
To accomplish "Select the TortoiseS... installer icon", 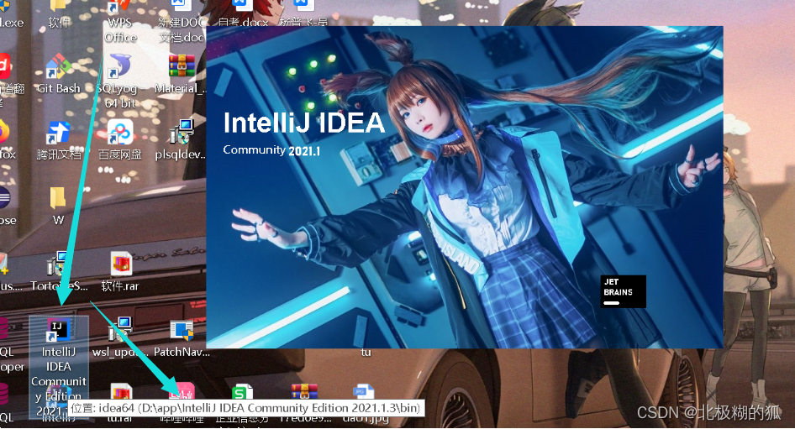I will pyautogui.click(x=59, y=272).
